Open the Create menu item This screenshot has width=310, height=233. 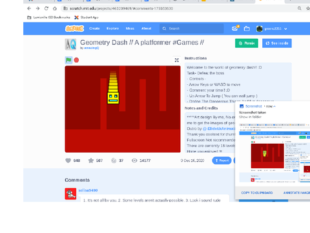94,28
